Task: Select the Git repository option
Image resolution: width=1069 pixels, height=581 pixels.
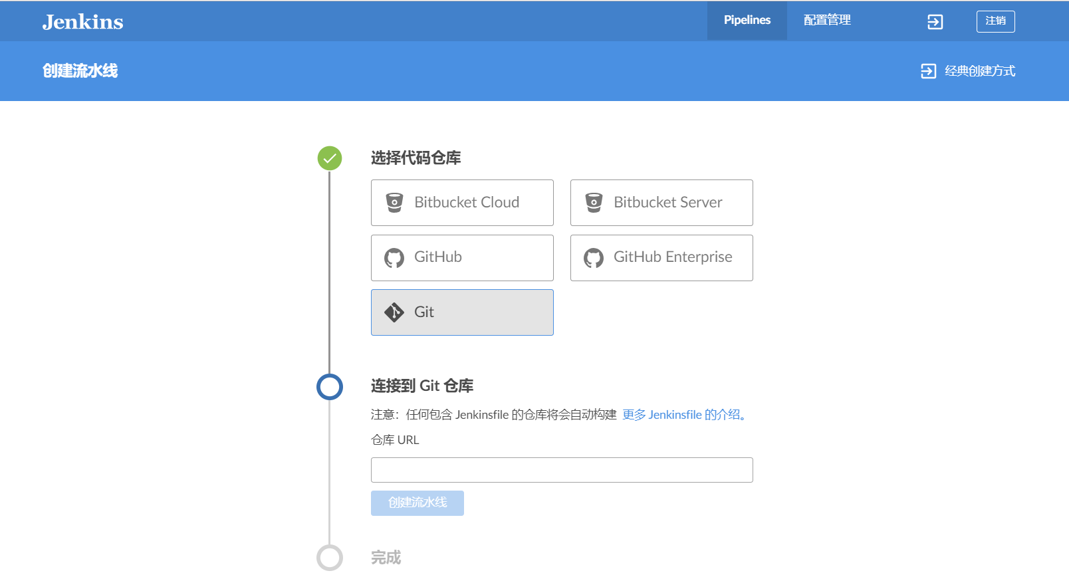Action: 462,312
